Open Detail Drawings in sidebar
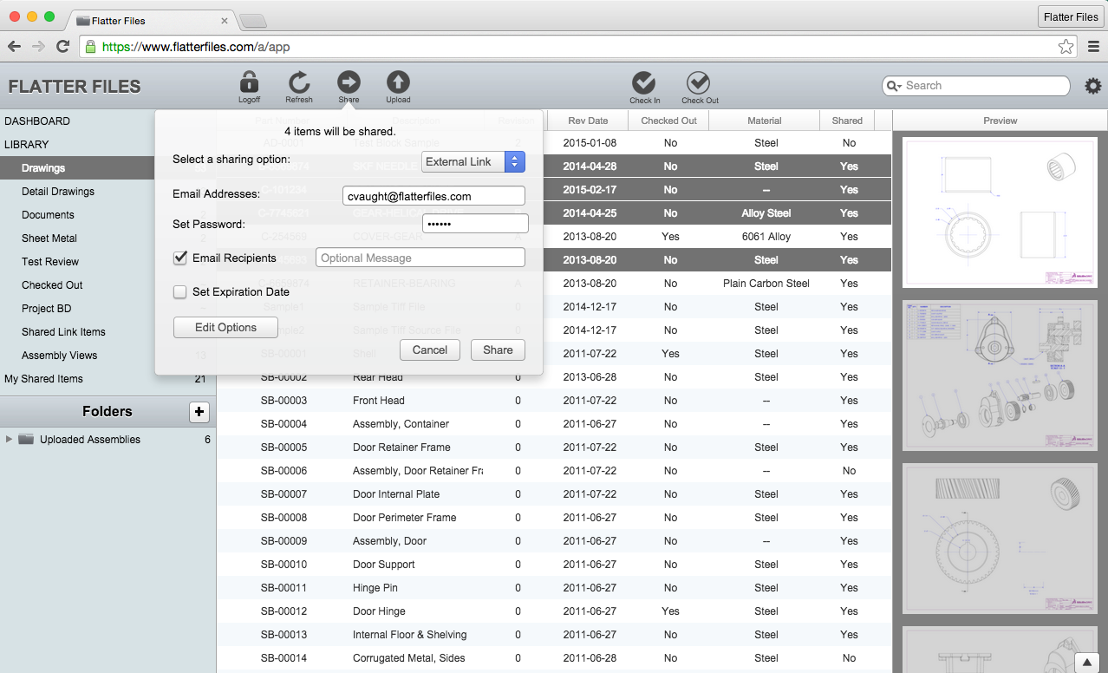 [58, 192]
